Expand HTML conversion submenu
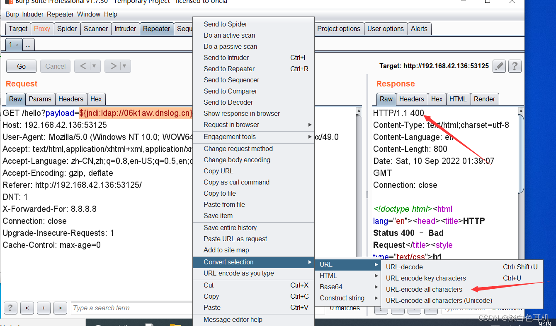 pos(348,276)
